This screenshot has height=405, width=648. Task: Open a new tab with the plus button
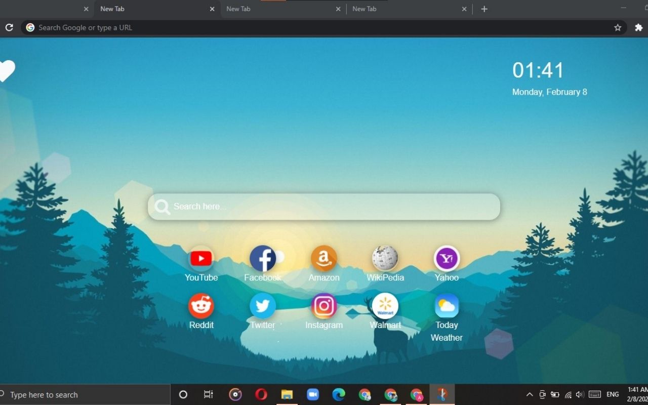pos(484,9)
